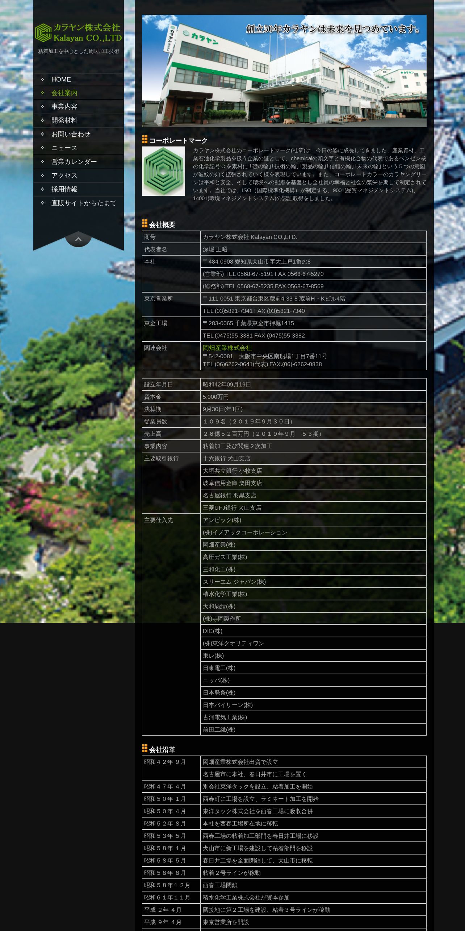Click the history entry 東京営業所を開設
The width and height of the screenshot is (465, 931).
[313, 922]
